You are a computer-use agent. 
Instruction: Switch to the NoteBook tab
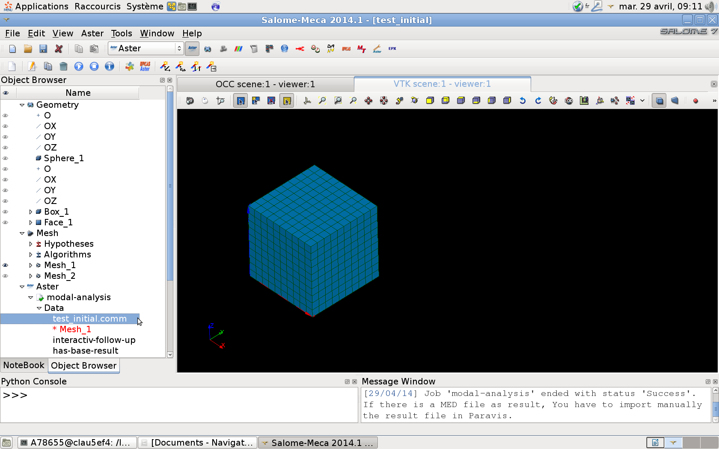(24, 365)
